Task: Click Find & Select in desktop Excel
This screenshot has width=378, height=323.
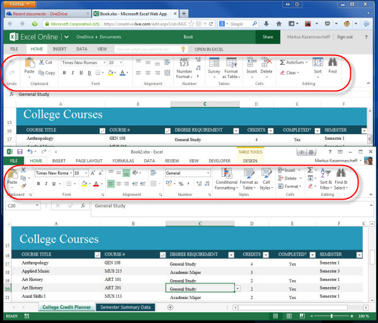Action: [340, 179]
